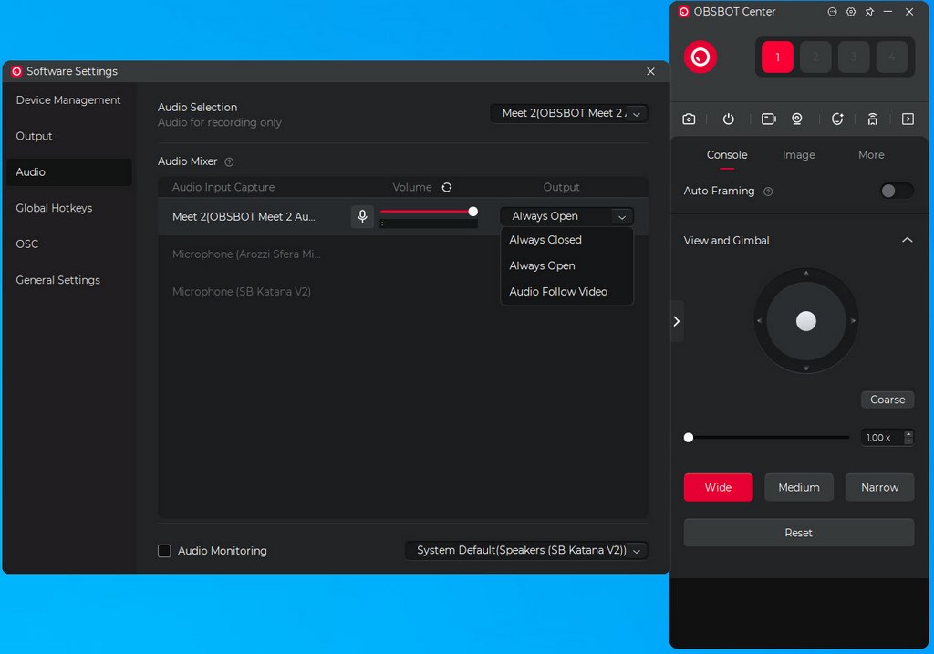Image resolution: width=934 pixels, height=654 pixels.
Task: Switch to the Image tab
Action: point(799,155)
